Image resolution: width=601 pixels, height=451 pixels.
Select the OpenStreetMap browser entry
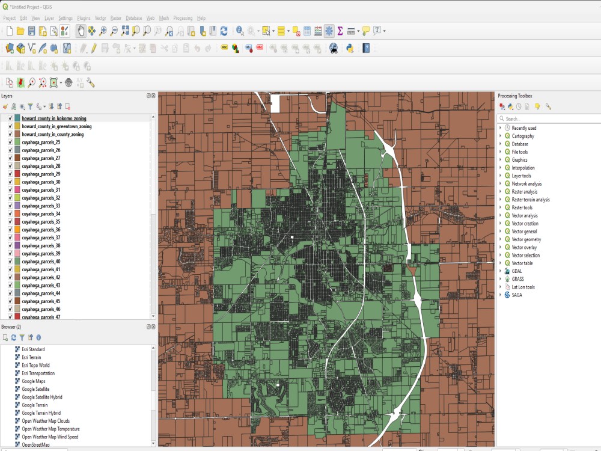pyautogui.click(x=35, y=445)
